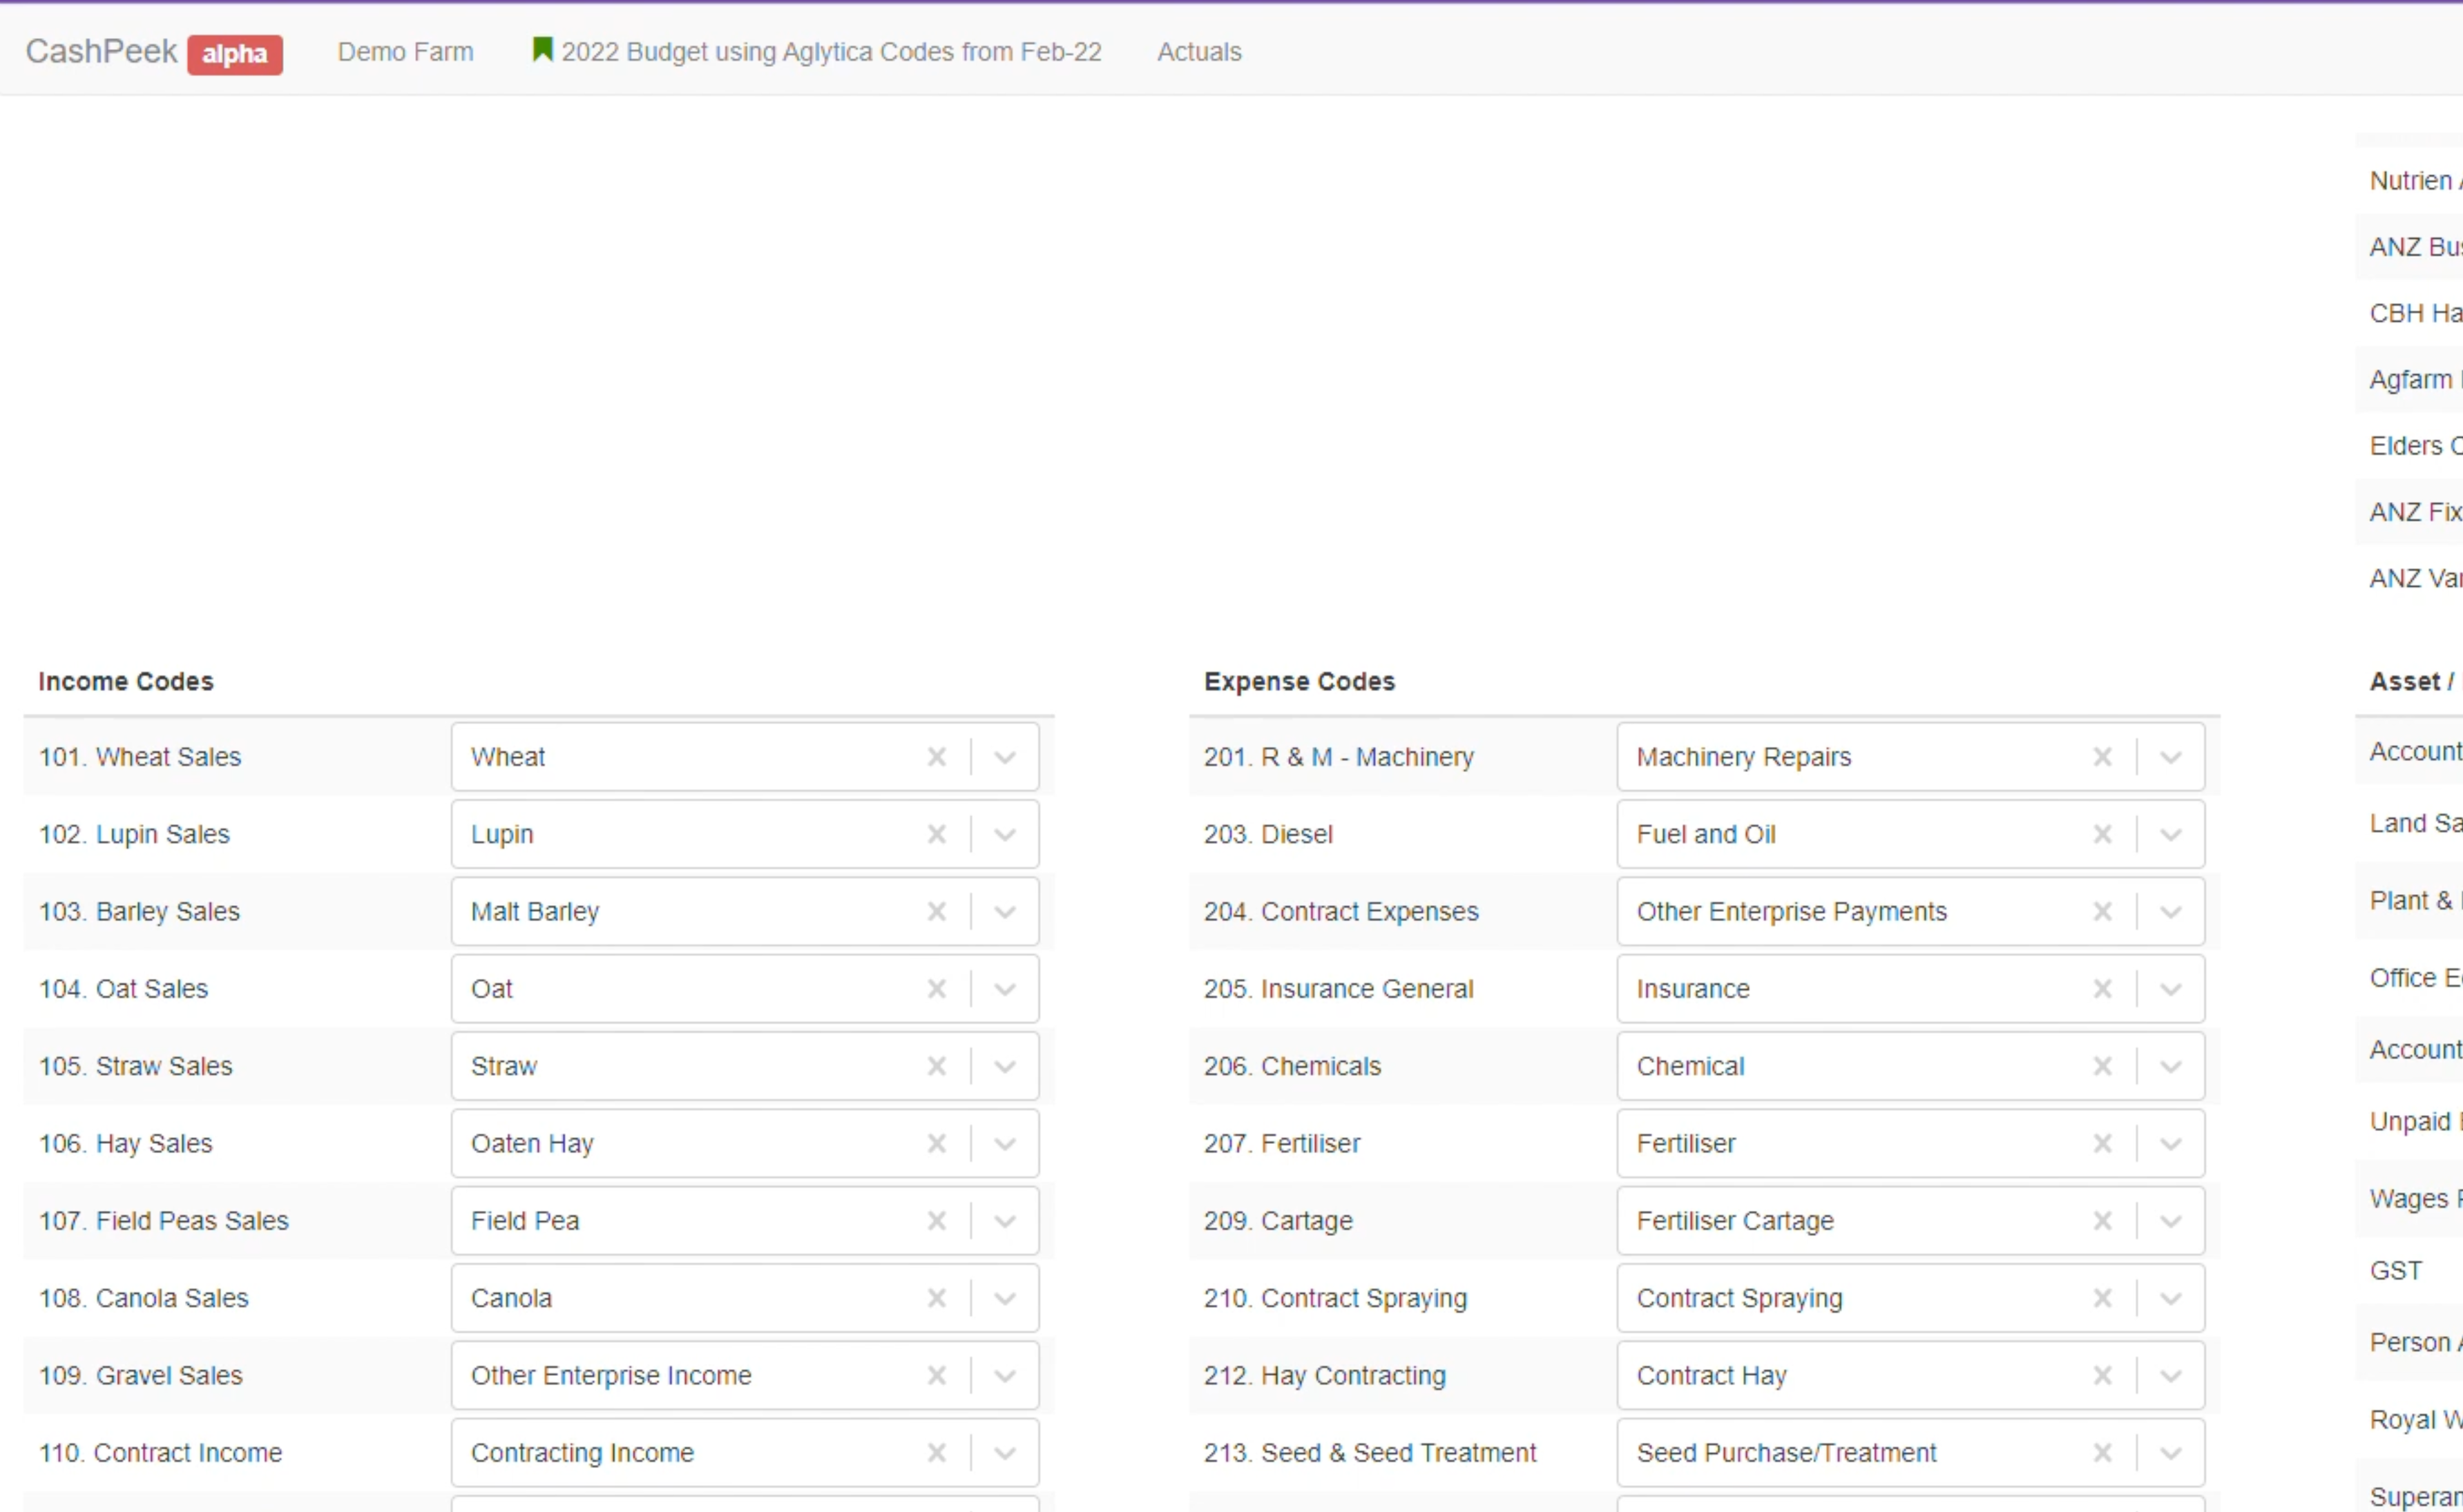
Task: Click the Expense Codes heading
Action: (x=1299, y=681)
